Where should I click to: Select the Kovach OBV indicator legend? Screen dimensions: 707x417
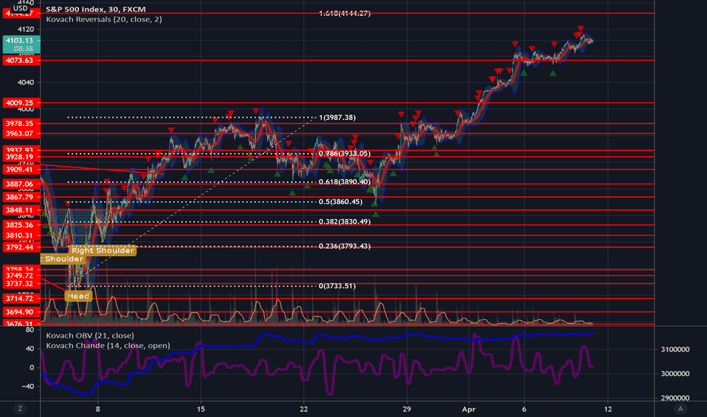pos(90,335)
